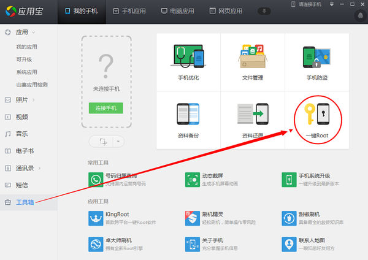The height and width of the screenshot is (260, 368).
Task: Click the 常用工具 section heading
Action: coord(98,162)
